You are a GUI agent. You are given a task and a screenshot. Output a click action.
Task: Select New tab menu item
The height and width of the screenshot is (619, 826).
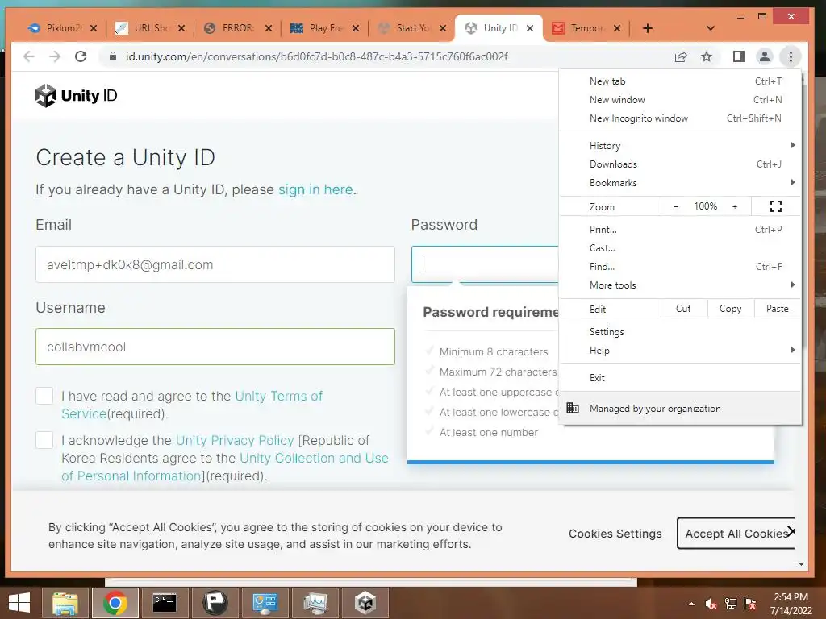pyautogui.click(x=679, y=81)
